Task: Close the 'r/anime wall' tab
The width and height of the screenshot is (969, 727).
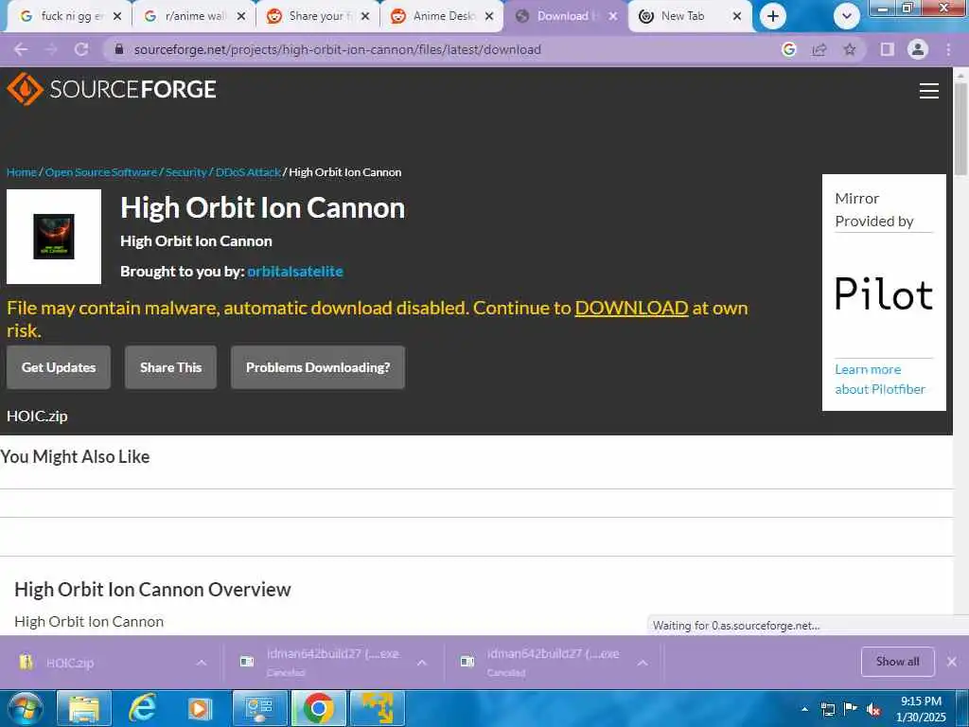Action: coord(241,17)
